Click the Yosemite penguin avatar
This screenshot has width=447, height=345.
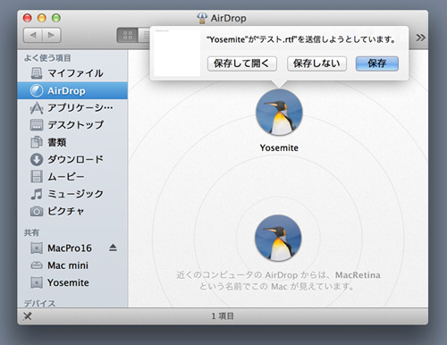coord(279,113)
